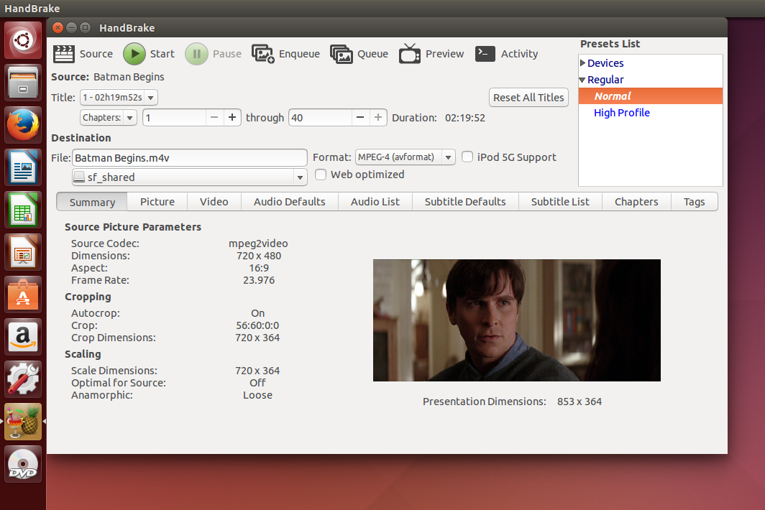765x510 pixels.
Task: Open the DVD icon in dock
Action: tap(24, 465)
